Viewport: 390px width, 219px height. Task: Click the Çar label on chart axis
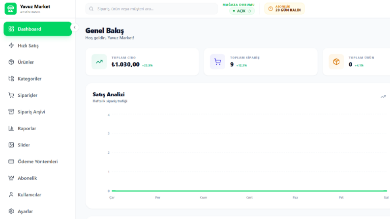pos(112,197)
